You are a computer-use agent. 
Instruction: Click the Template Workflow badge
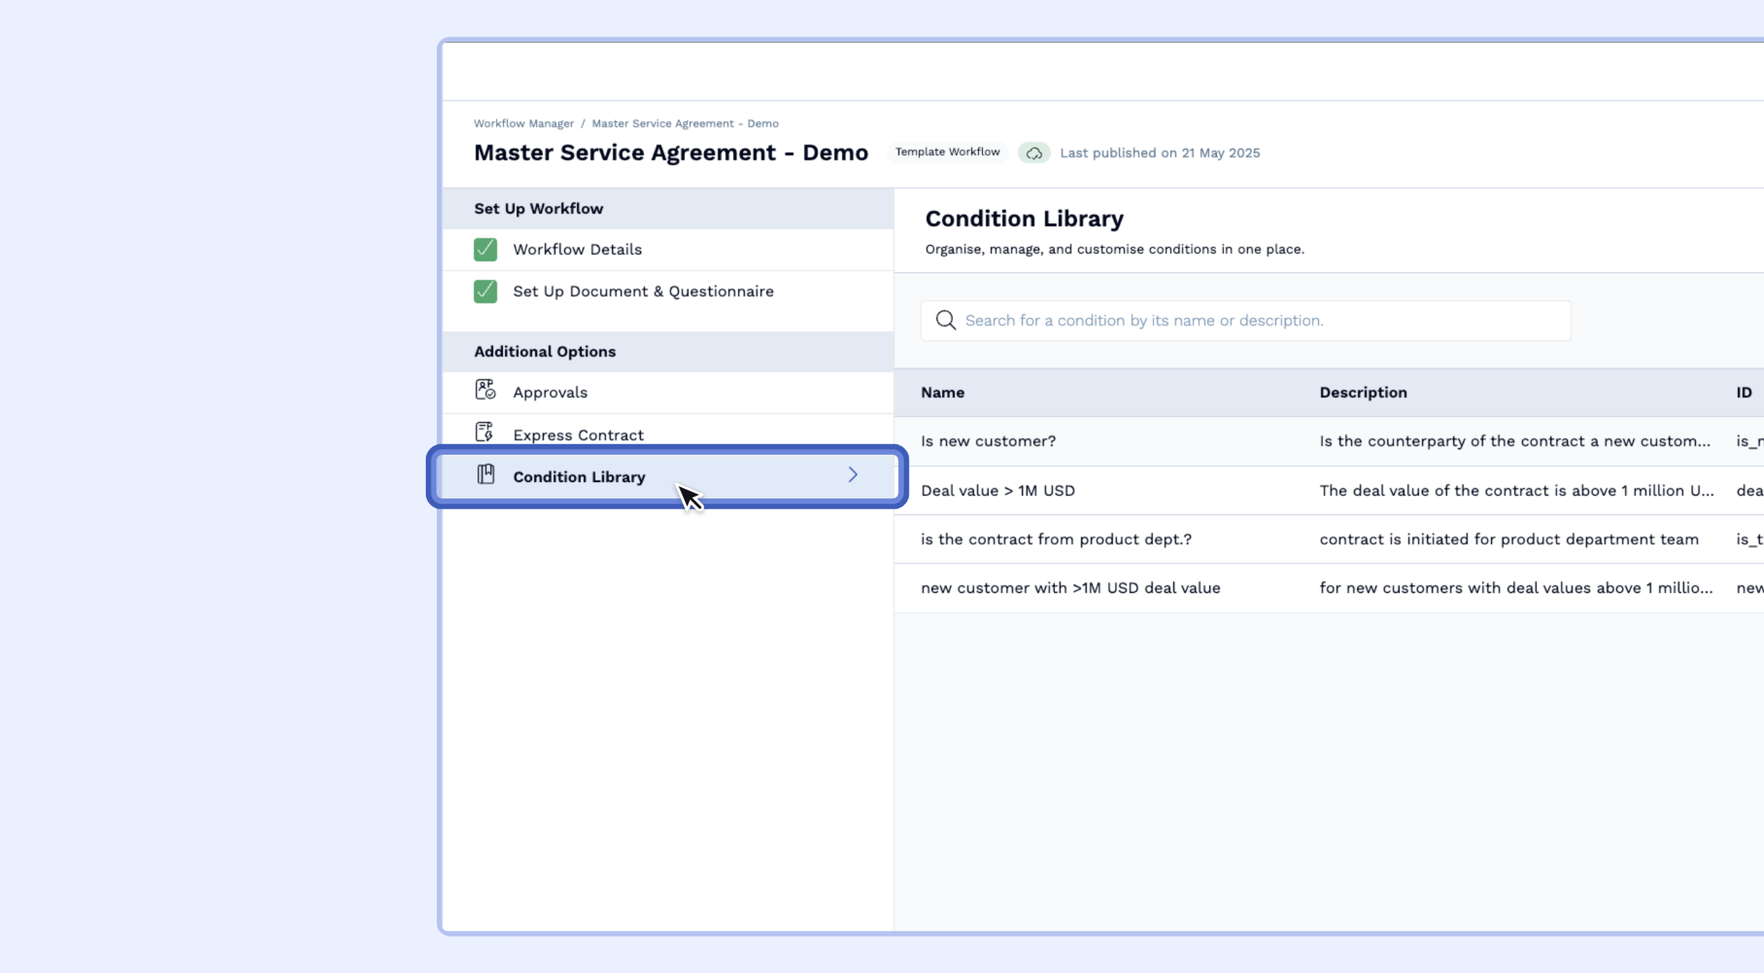coord(947,151)
